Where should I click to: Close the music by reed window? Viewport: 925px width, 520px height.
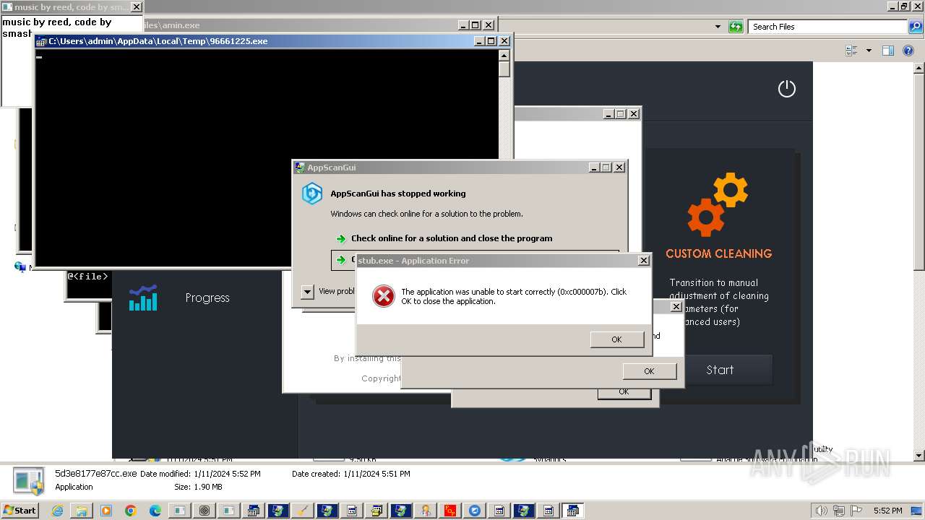pyautogui.click(x=136, y=7)
